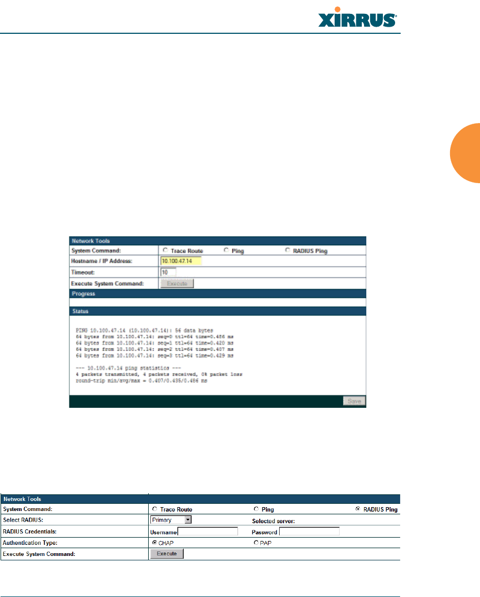
Task: Click the RADIUS Password input field
Action: click(x=309, y=532)
